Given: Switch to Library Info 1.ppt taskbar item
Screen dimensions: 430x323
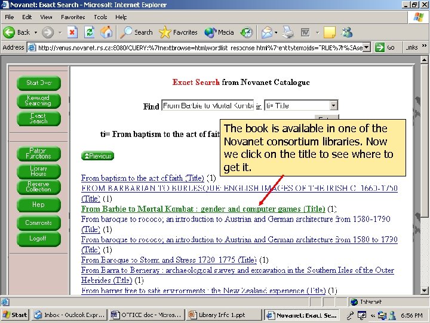Looking at the screenshot, I should pos(223,315).
